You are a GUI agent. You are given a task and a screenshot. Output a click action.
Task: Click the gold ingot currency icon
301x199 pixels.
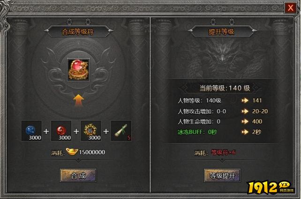point(72,151)
